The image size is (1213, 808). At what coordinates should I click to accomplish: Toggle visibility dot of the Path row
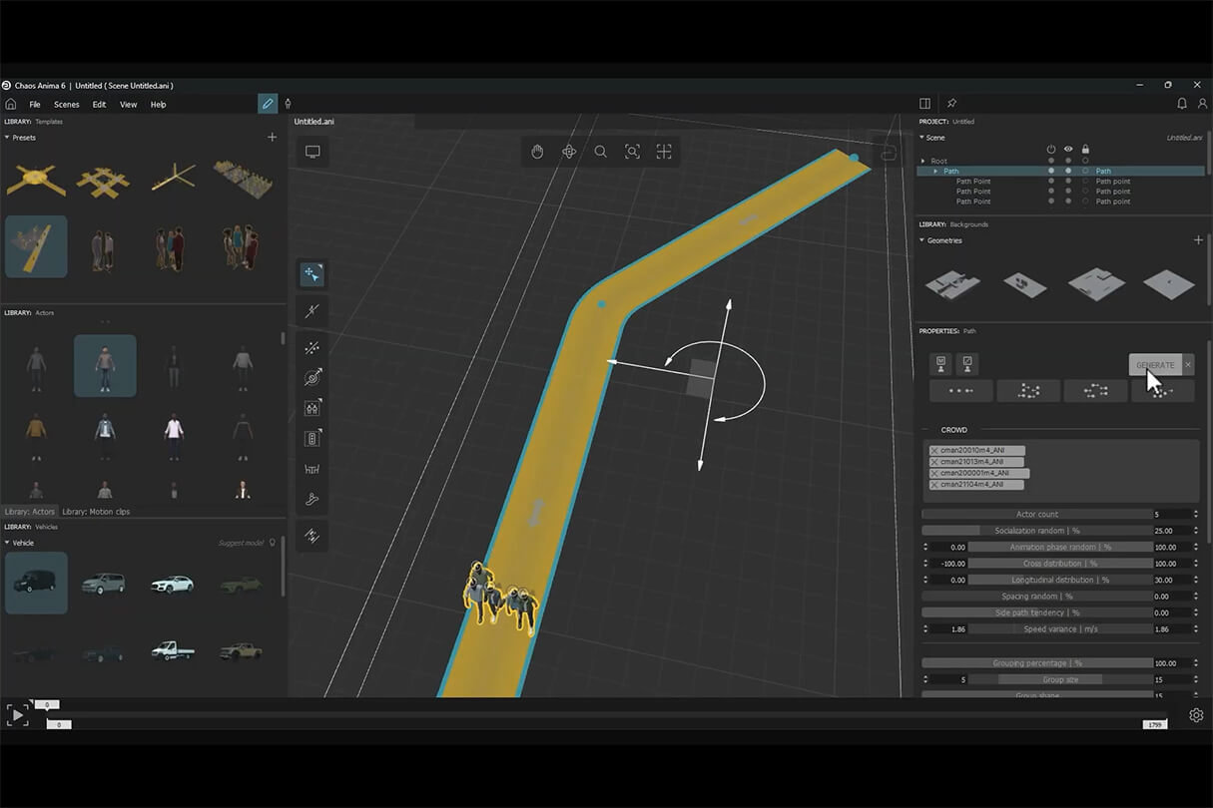[1068, 172]
